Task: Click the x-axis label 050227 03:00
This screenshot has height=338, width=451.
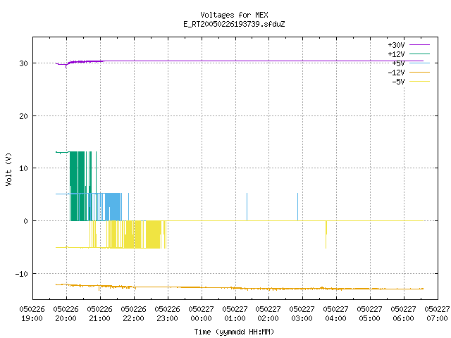Action: coord(302,314)
